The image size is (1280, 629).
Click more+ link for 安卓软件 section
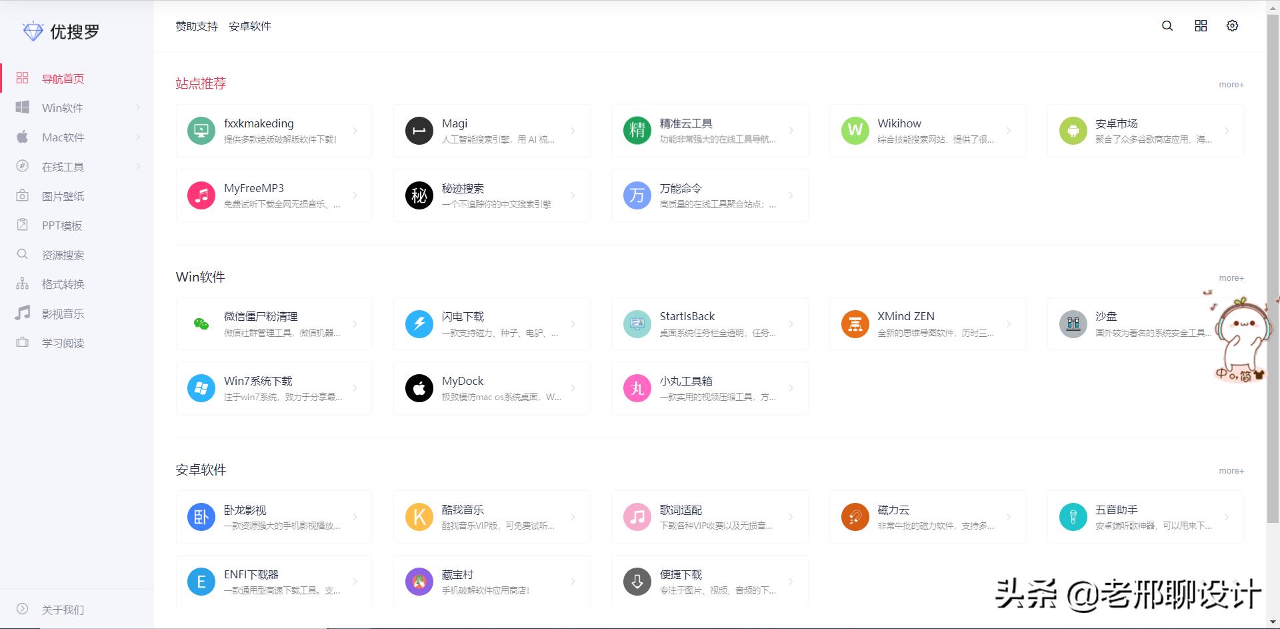(x=1231, y=471)
